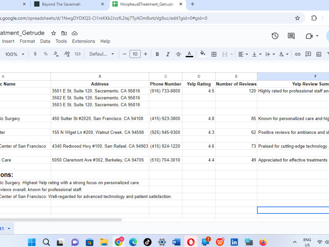The height and width of the screenshot is (247, 329).
Task: Format as percent
Action: [45, 54]
